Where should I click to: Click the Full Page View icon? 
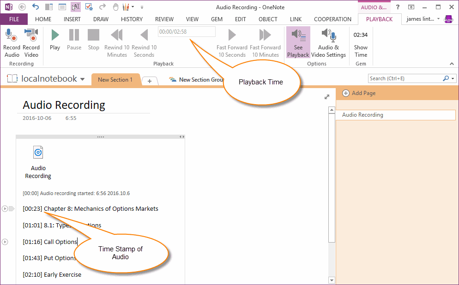62,7
